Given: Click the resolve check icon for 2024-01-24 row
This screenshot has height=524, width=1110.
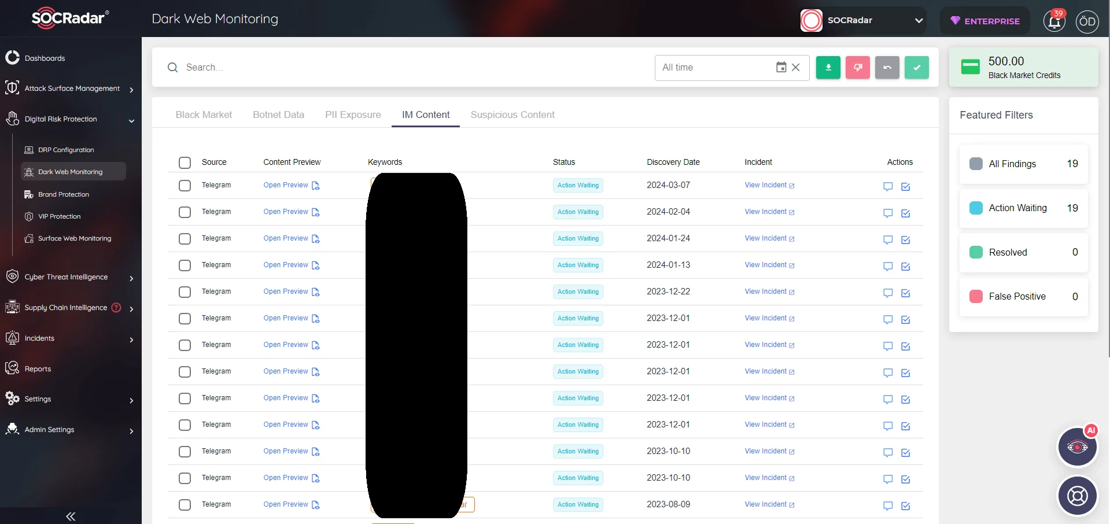Looking at the screenshot, I should 906,239.
